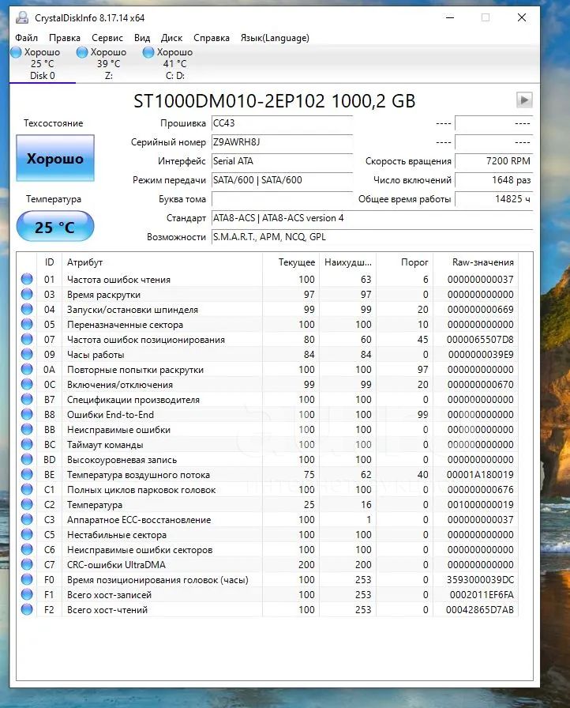Open the Язык(Language) menu
Viewport: 570px width, 708px height.
point(275,38)
